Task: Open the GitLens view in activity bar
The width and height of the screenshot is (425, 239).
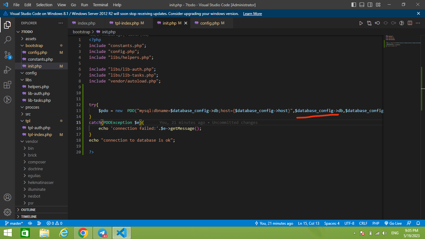Action: click(x=7, y=100)
